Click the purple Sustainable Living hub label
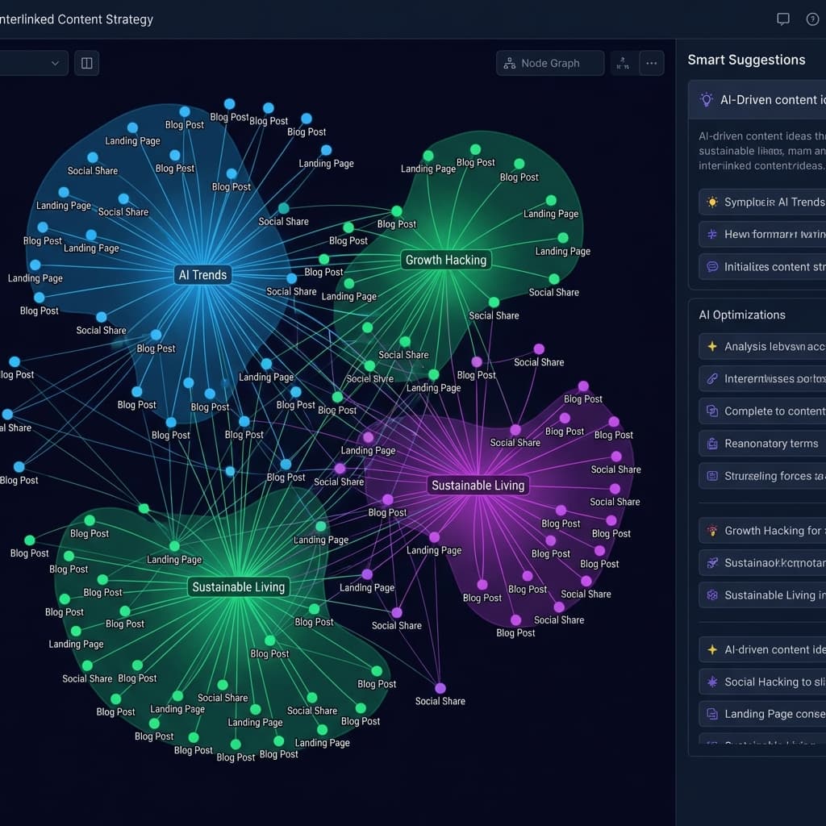 (x=478, y=486)
